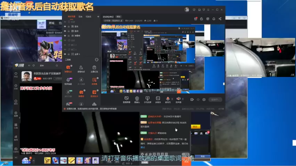Add a 手机投屏 phone mirroring source
Image resolution: width=296 pixels, height=166 pixels.
click(x=147, y=100)
